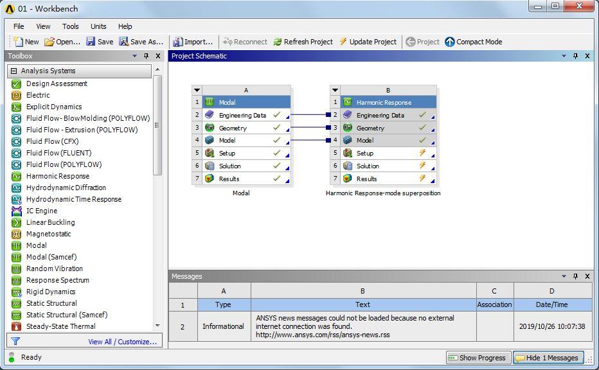Pin the Messages panel
Viewport: 599px width, 370px height.
576,276
